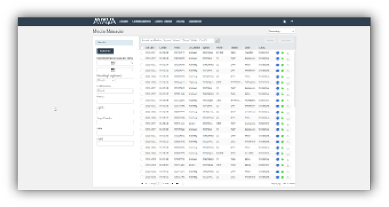Screen dimensions: 389x207
Task: Click into the search field above the table
Action: tap(177, 40)
